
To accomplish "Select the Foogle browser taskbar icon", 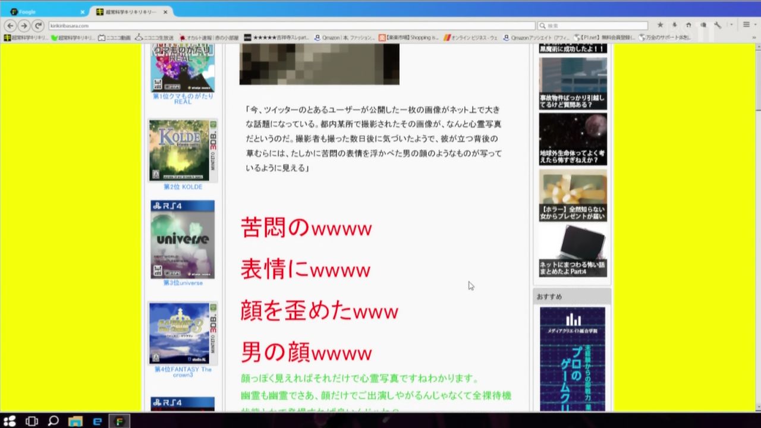I will 119,421.
